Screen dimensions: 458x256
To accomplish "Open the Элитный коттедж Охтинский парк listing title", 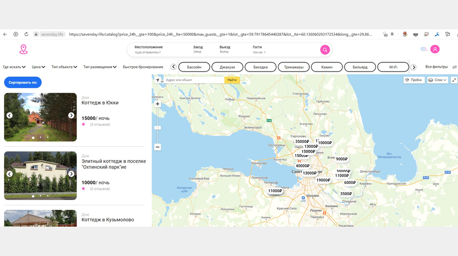I will point(113,164).
